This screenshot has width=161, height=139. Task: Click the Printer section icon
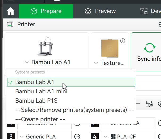tap(10, 24)
